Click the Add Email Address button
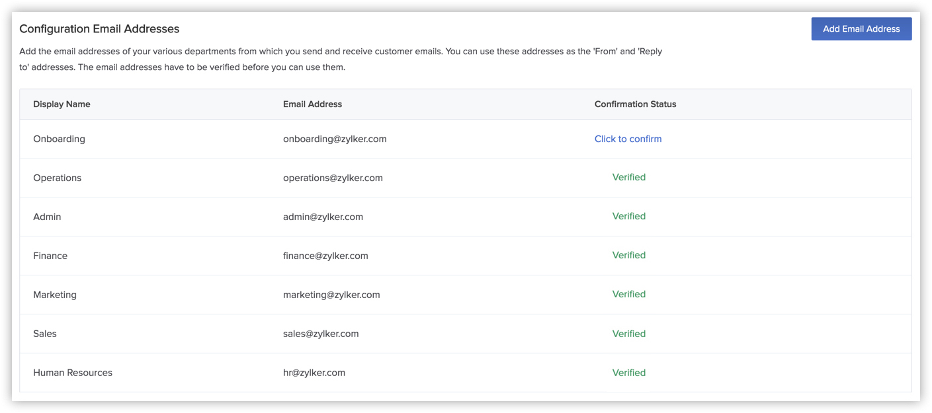The width and height of the screenshot is (932, 413). (x=861, y=28)
